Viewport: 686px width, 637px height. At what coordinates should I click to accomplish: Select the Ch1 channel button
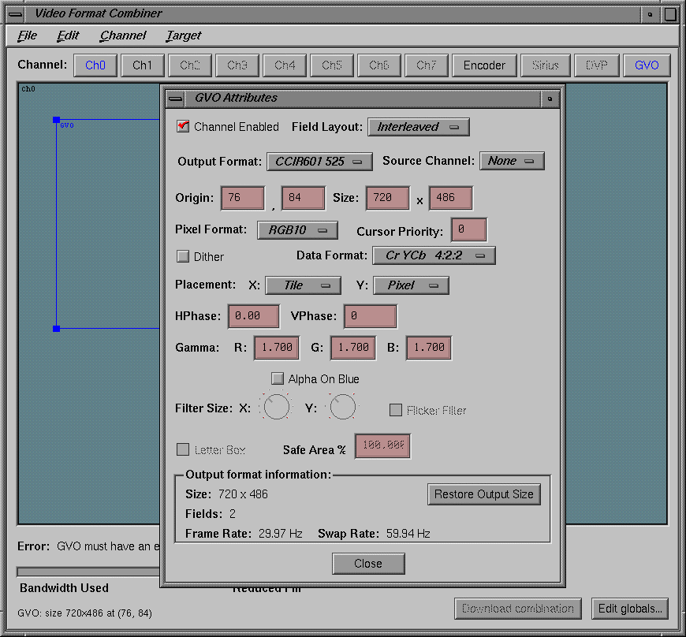click(143, 65)
